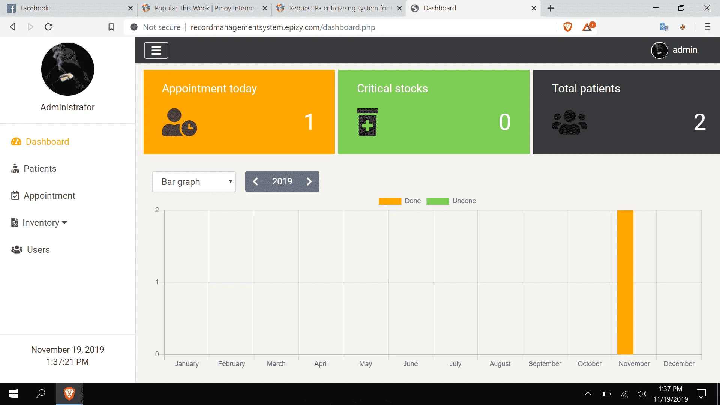
Task: Close the Dashboard browser tab
Action: (534, 8)
